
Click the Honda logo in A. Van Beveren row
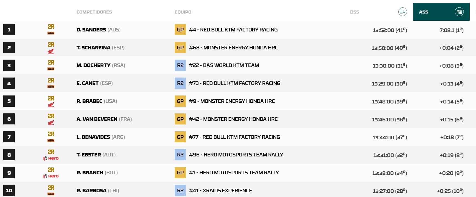click(x=51, y=123)
